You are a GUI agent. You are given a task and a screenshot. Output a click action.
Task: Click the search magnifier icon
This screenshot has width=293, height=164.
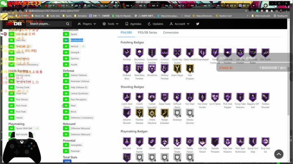coord(68,24)
